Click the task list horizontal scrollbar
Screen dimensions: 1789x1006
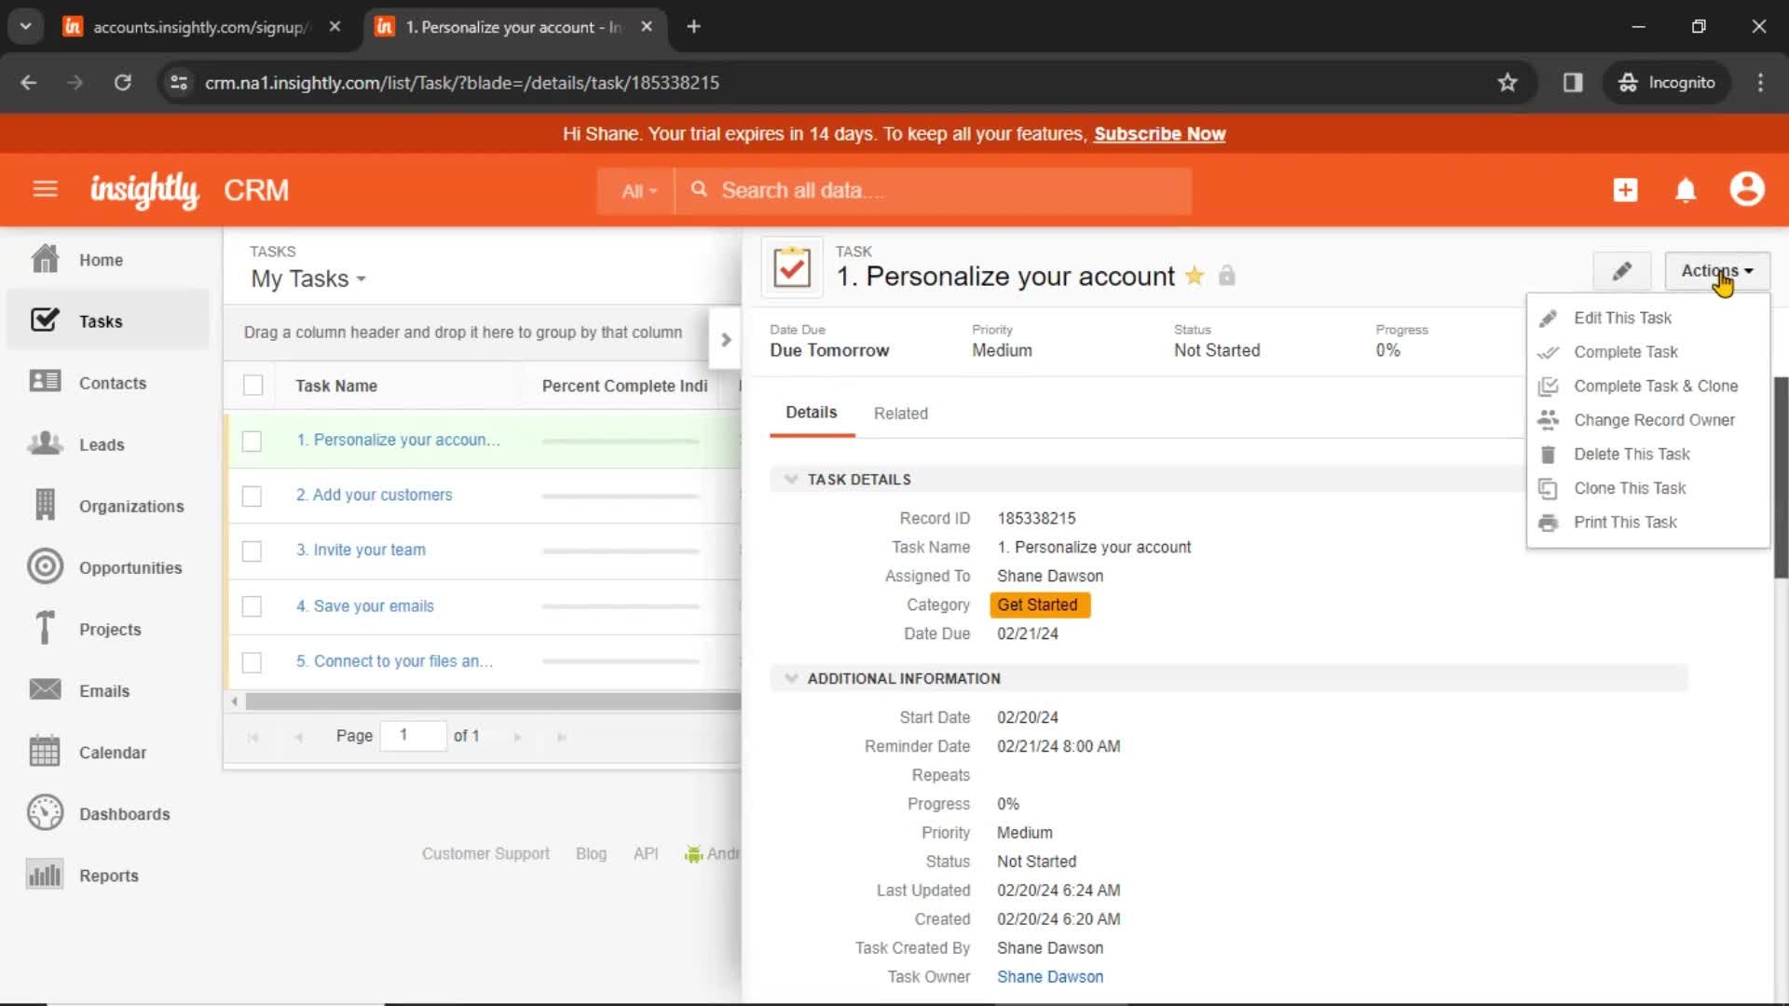[492, 701]
